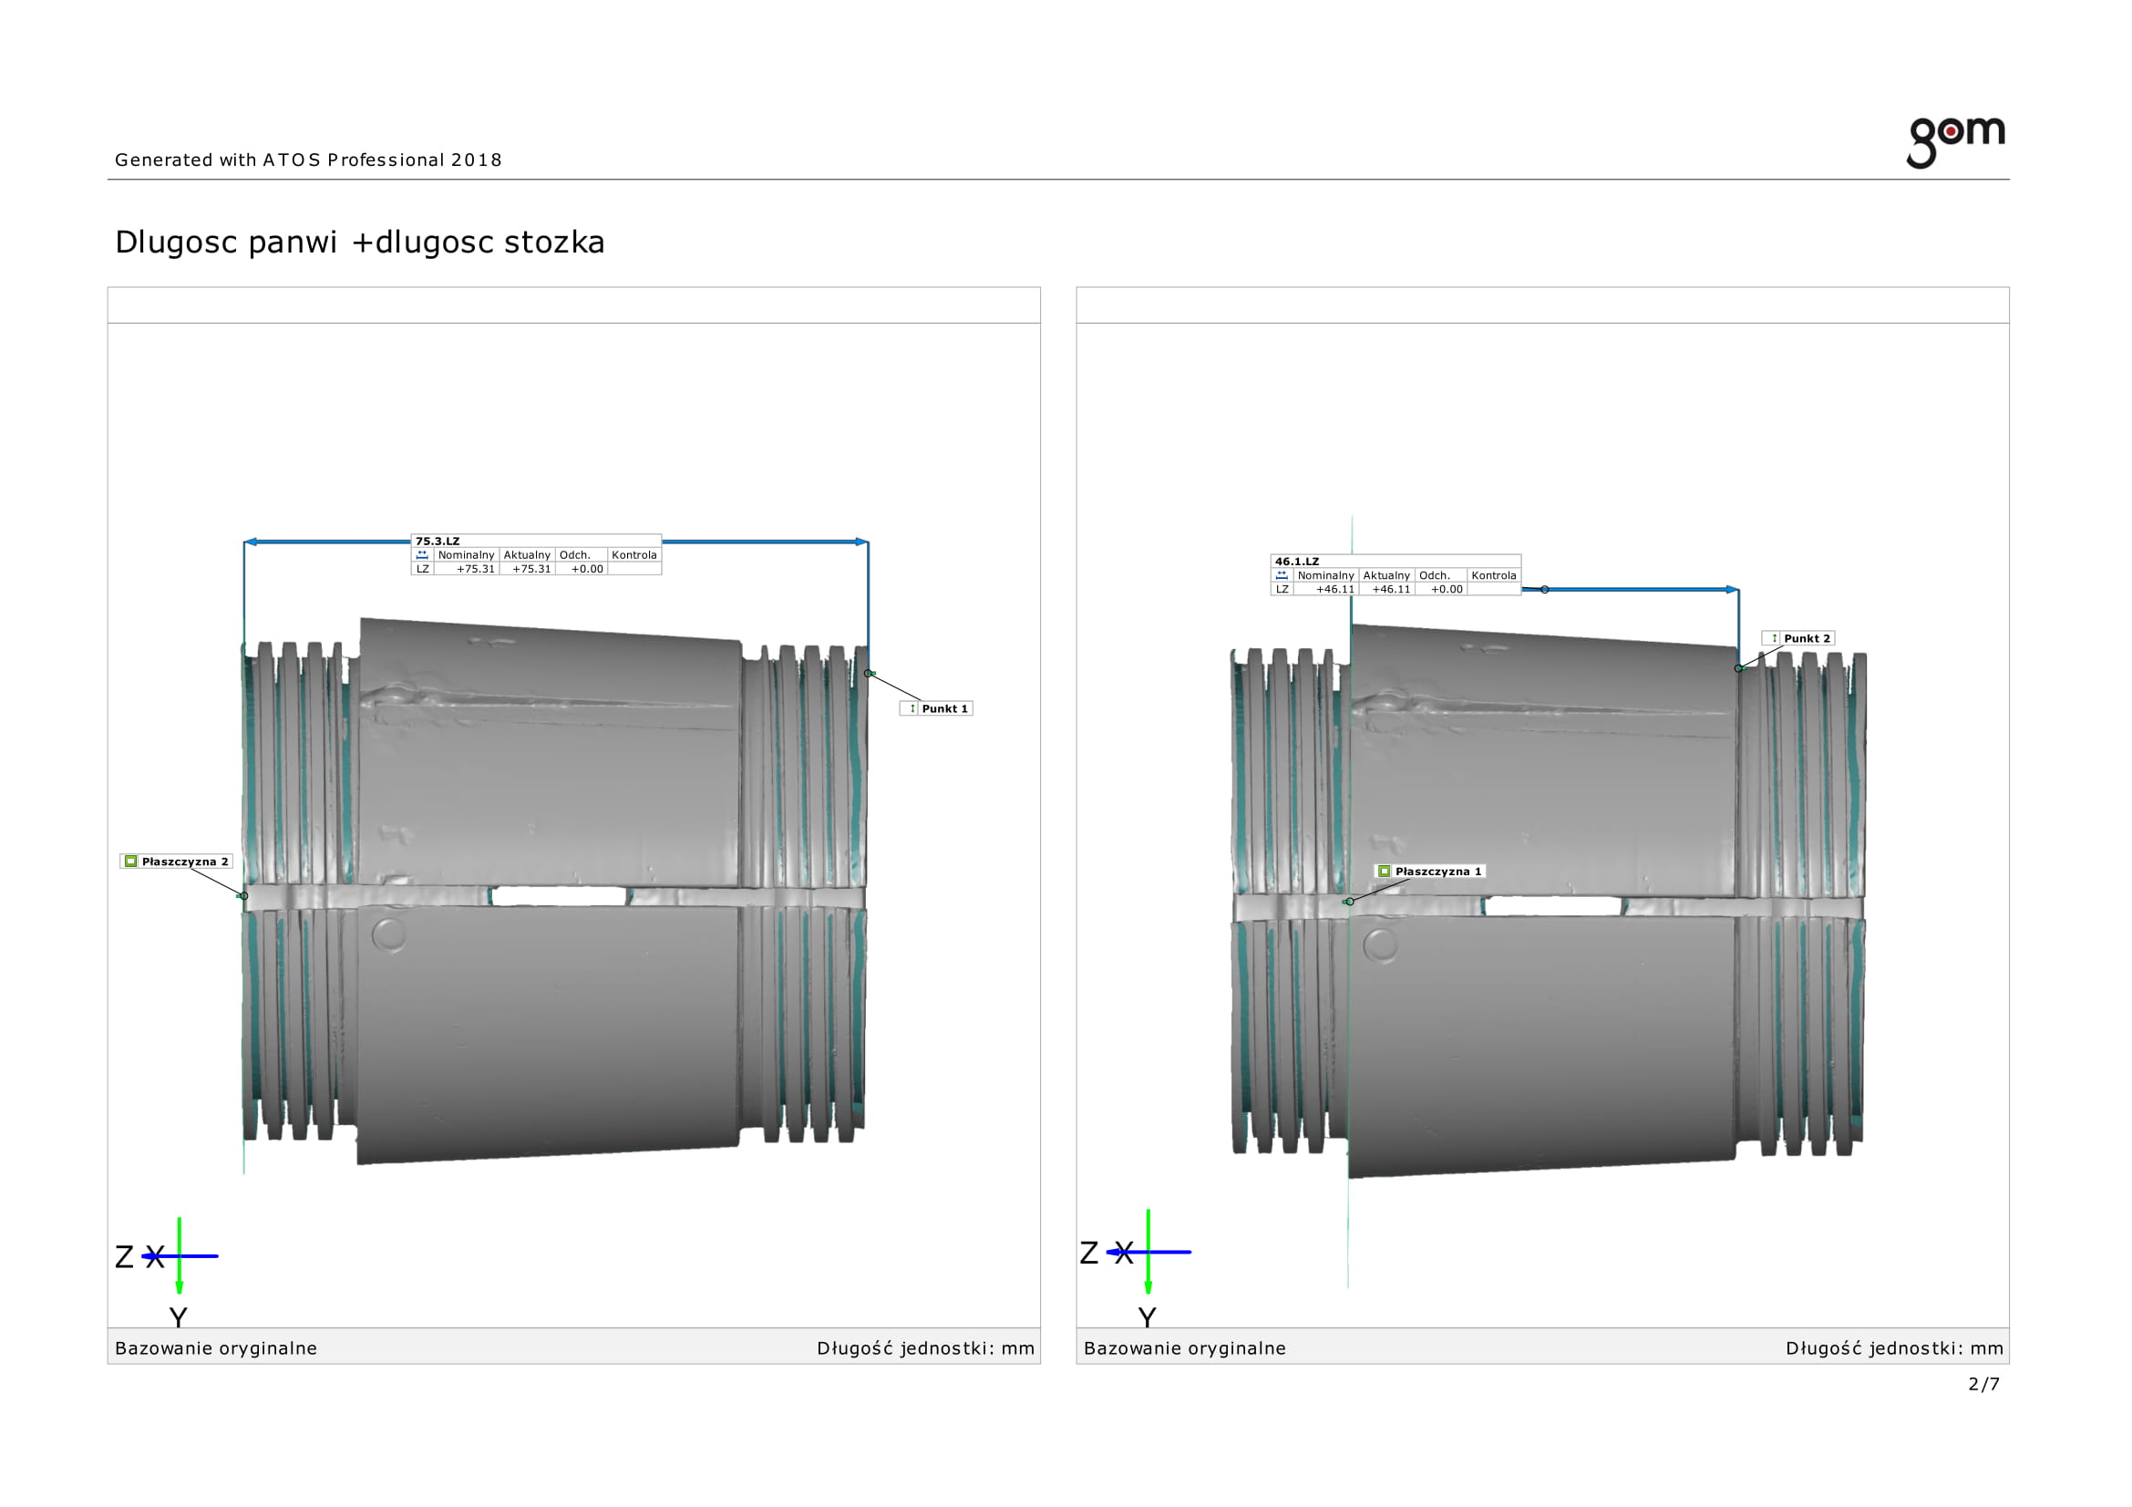Click the nominal value +46.11 in the 46.1.LZ table

coord(1335,589)
